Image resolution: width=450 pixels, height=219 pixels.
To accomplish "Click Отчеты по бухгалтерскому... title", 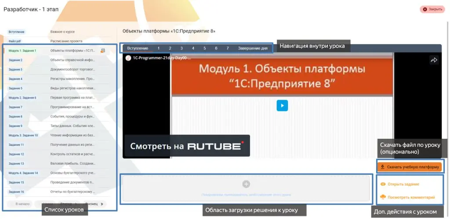I will pos(73,192).
